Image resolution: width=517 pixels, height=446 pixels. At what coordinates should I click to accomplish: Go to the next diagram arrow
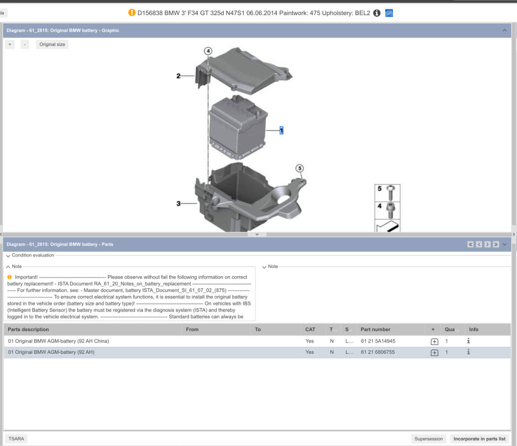coord(487,244)
